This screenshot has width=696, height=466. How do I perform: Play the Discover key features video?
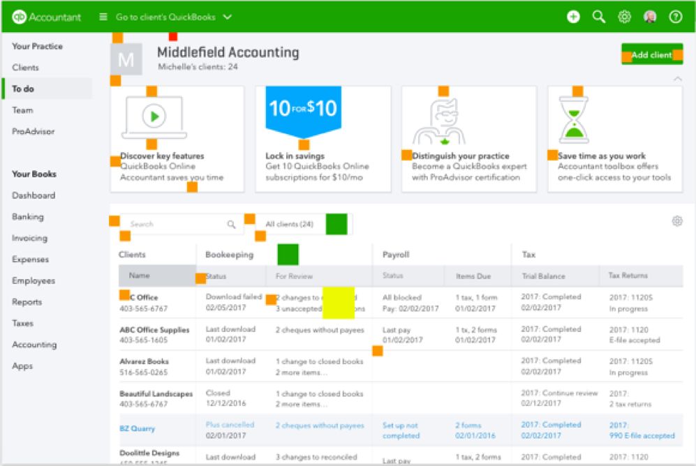(x=154, y=116)
